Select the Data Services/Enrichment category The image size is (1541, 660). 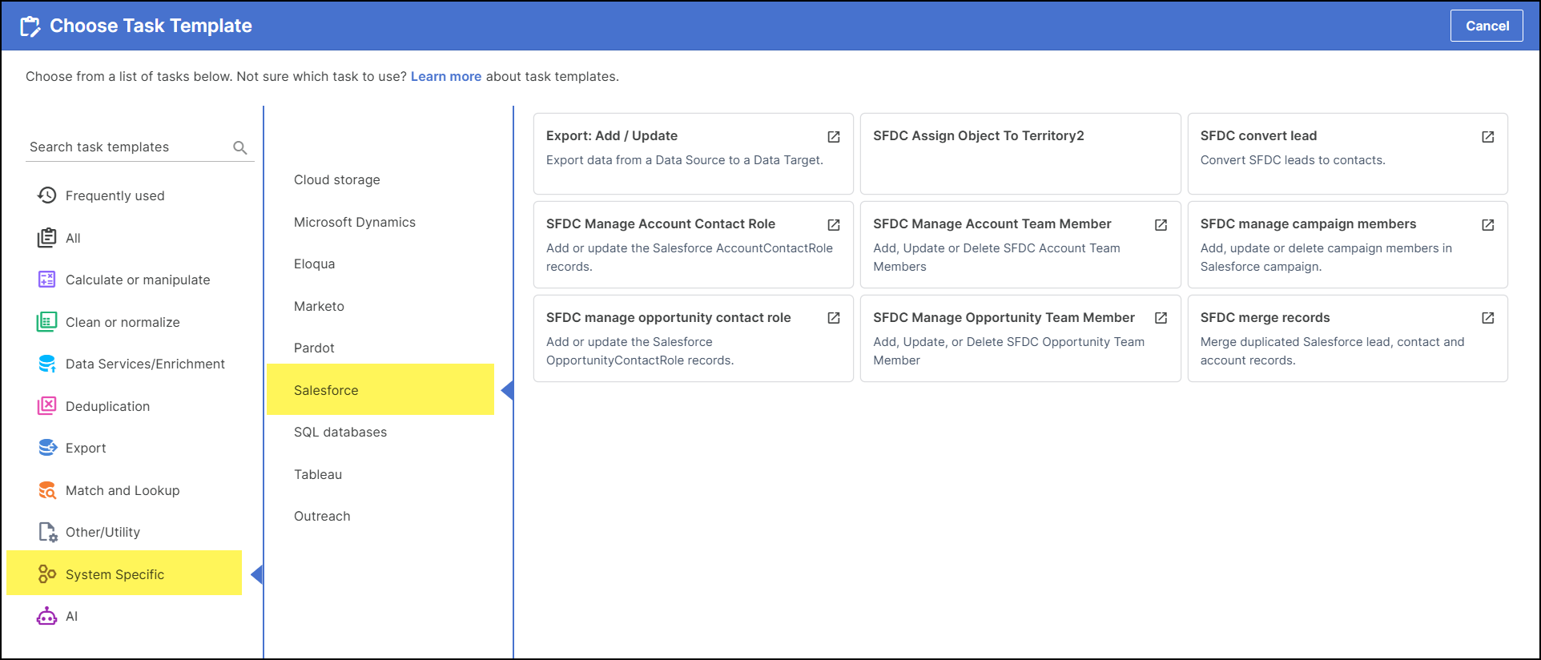pyautogui.click(x=145, y=364)
